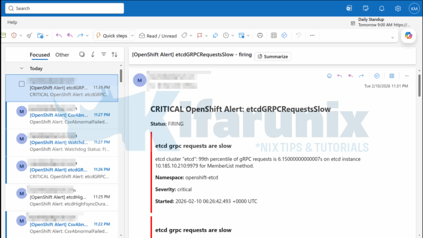Expand the Move to dropdown arrow
The image size is (423, 238).
coord(47,36)
